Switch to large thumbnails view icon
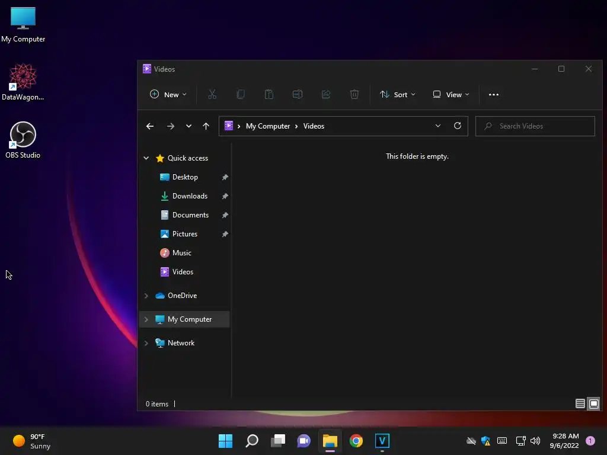 (x=593, y=403)
